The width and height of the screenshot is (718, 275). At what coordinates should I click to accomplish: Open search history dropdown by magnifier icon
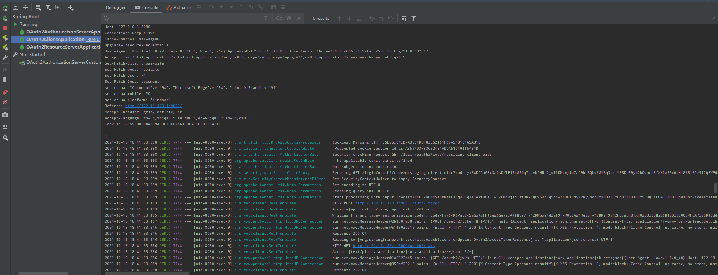[106, 18]
